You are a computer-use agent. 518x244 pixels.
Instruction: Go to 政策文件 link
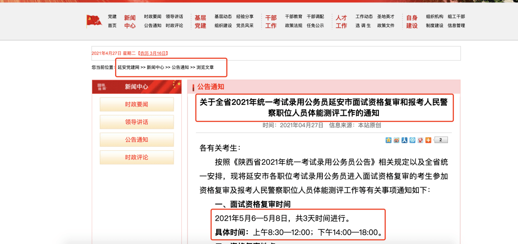386,25
